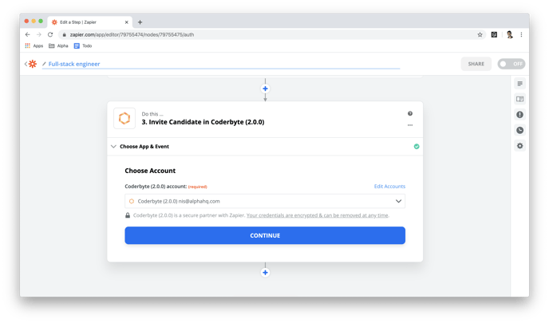Viewport: 549px width, 323px height.
Task: Open the Zap settings gear icon
Action: point(519,146)
